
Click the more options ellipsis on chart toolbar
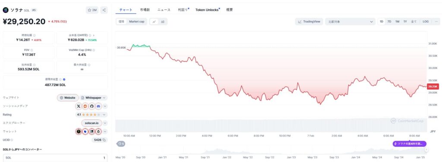click(436, 22)
